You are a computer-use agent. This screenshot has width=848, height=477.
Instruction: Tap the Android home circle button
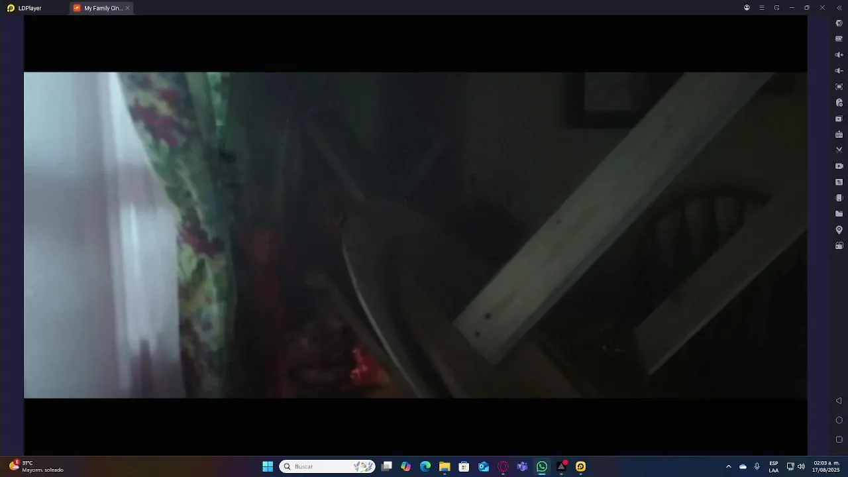pyautogui.click(x=839, y=420)
